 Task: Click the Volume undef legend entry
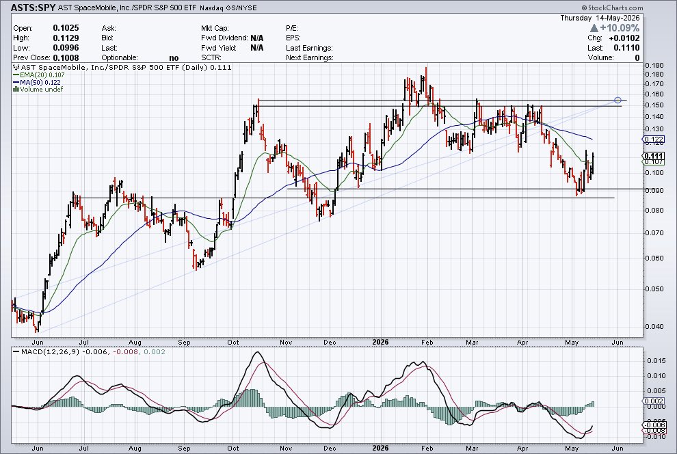[38, 89]
